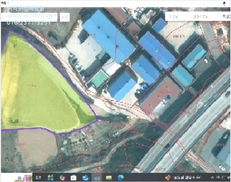Screen dimensions: 231x182
Task: Open Task View from the taskbar
Action: [38, 178]
